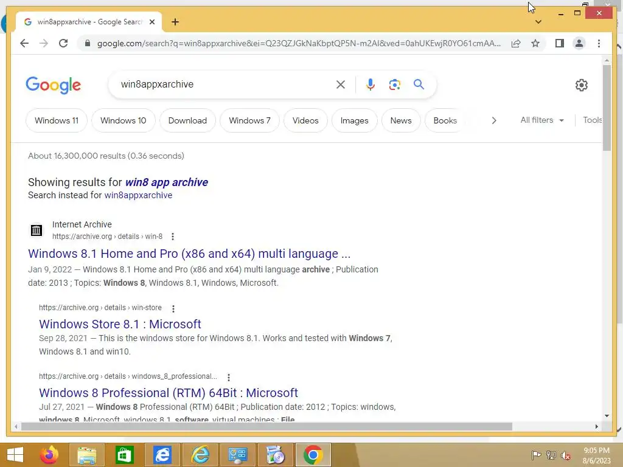View site security lock info
The width and height of the screenshot is (623, 467).
(x=88, y=43)
